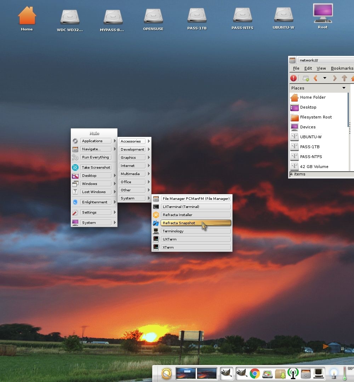
Task: Click Devices in the Places sidebar
Action: tap(307, 127)
